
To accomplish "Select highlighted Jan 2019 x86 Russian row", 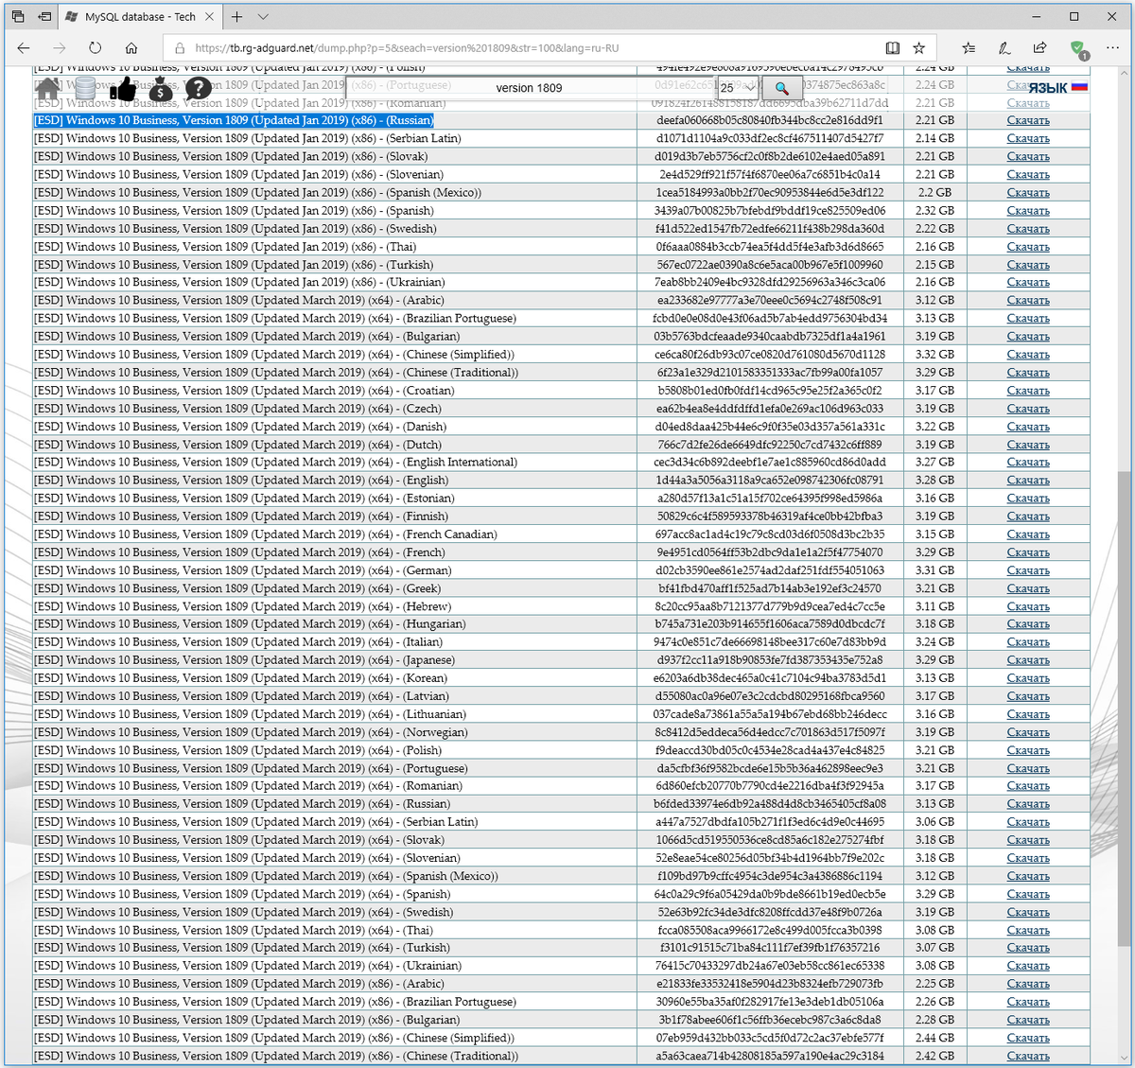I will pyautogui.click(x=234, y=120).
